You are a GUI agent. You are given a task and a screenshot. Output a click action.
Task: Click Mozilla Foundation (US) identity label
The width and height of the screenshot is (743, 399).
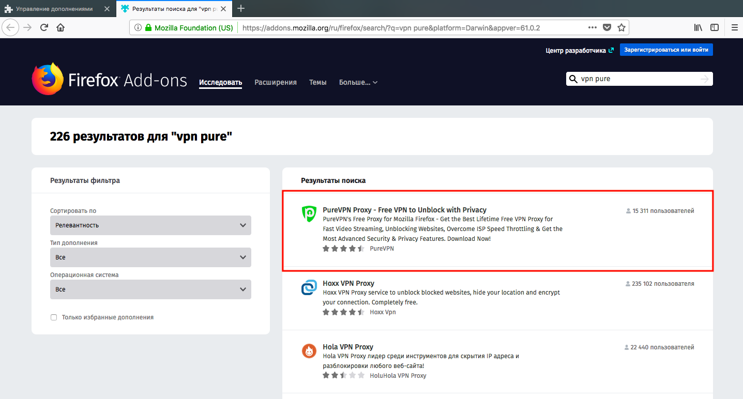(x=194, y=28)
